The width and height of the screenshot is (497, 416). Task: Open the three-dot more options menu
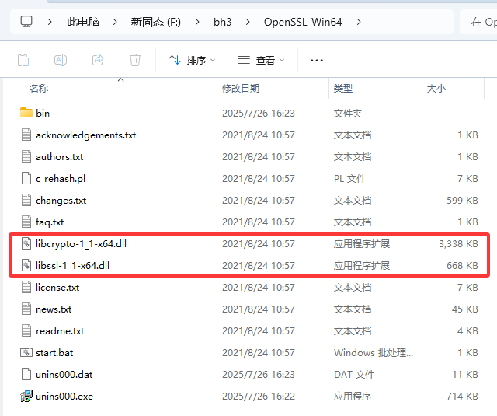tap(317, 61)
